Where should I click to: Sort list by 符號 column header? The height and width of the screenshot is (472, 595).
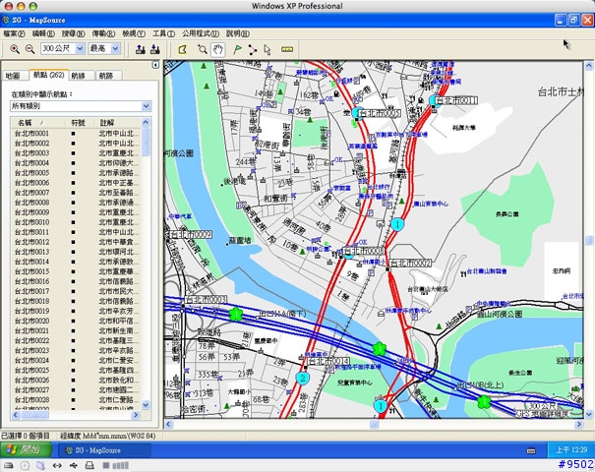click(x=79, y=123)
